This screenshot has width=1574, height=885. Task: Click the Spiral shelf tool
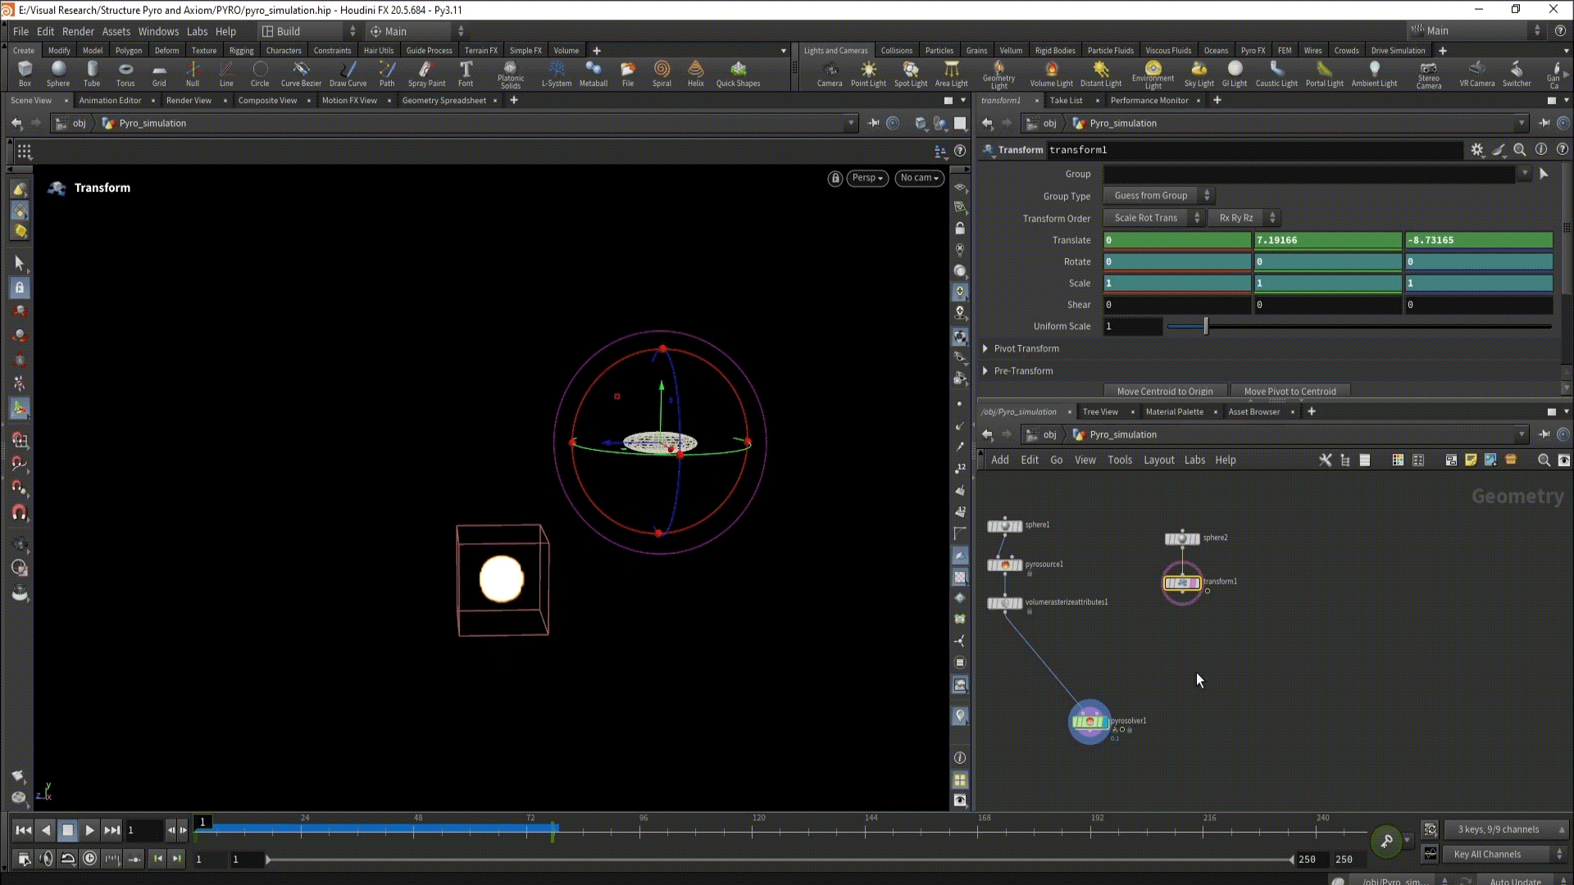(662, 72)
